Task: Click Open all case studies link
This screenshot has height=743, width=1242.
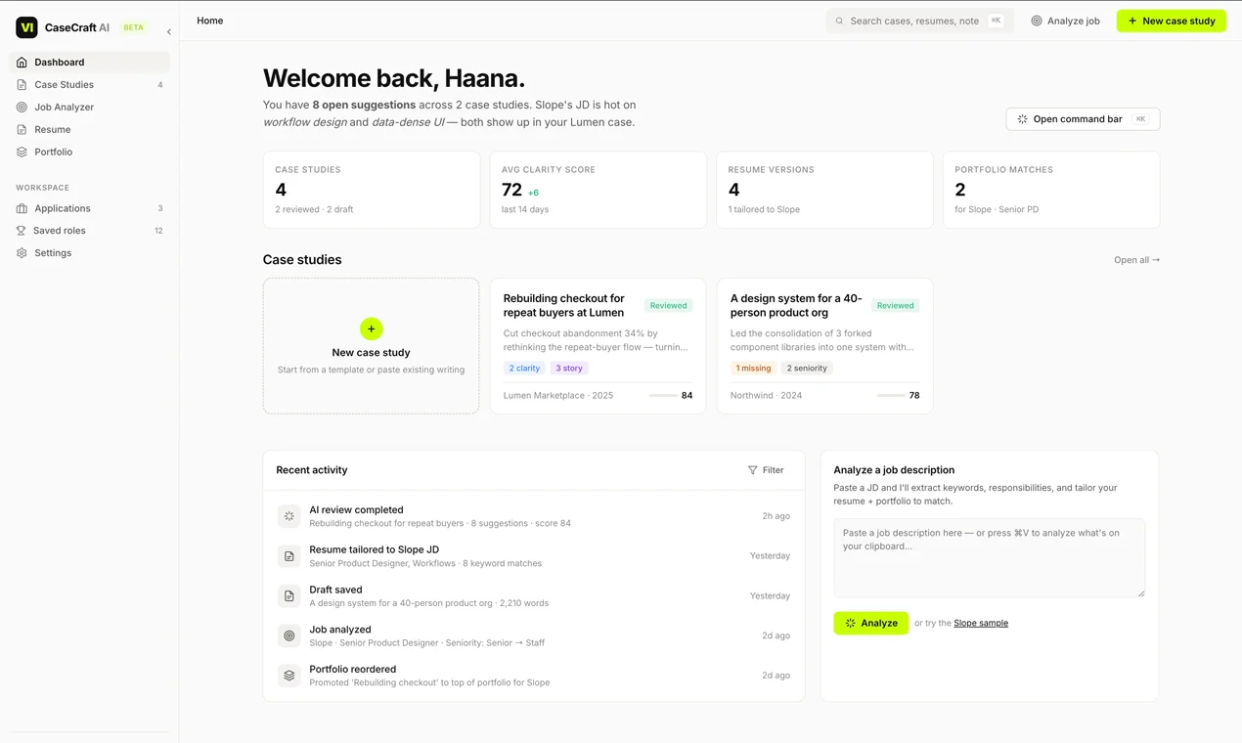Action: 1136,260
